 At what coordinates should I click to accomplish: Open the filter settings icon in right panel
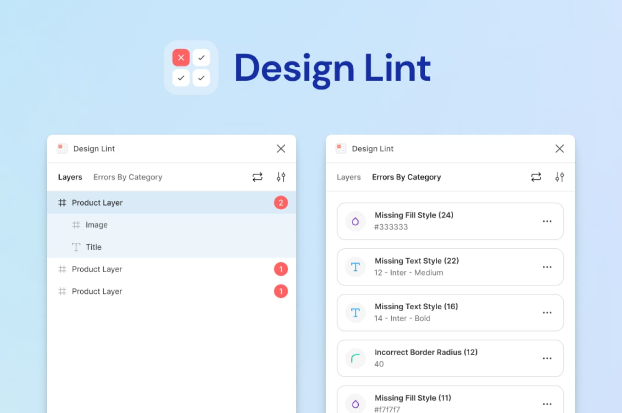560,177
